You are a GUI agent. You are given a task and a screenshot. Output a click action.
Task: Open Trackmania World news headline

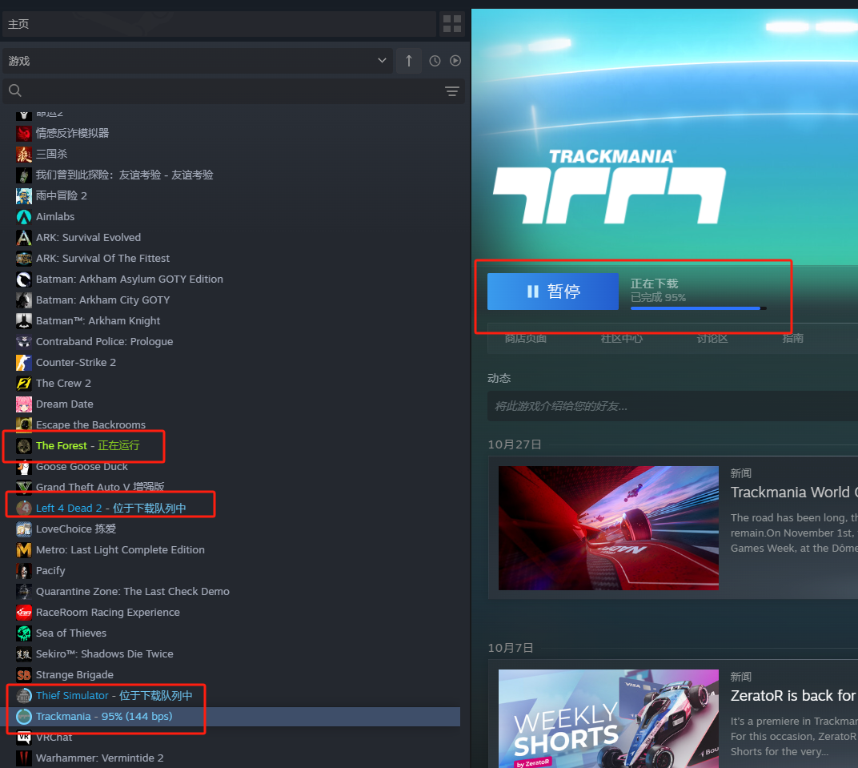(x=794, y=493)
